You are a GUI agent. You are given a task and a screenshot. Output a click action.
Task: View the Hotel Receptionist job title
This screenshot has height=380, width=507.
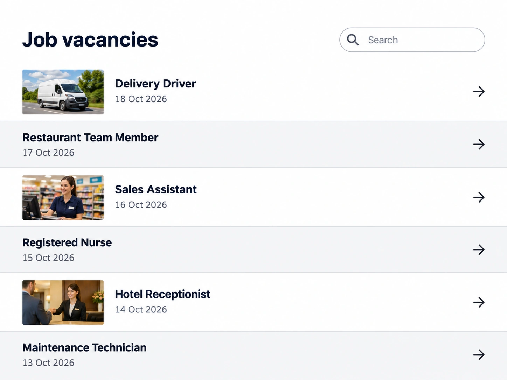click(162, 294)
